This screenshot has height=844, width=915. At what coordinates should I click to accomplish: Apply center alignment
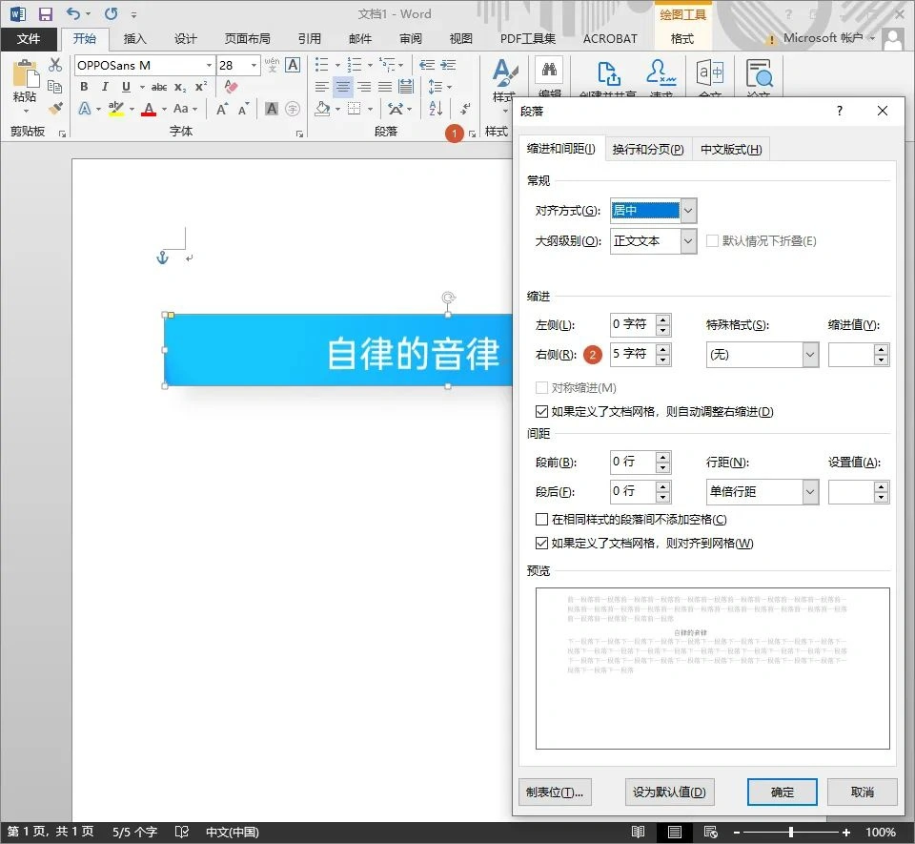343,87
